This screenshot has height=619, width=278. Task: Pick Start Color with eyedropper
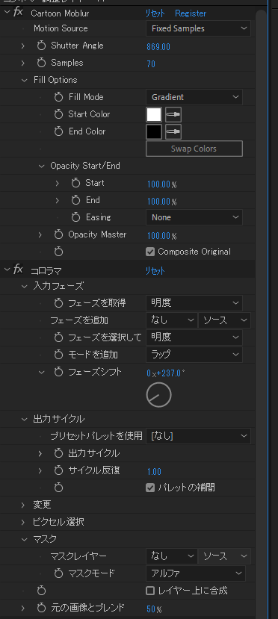[x=173, y=114]
